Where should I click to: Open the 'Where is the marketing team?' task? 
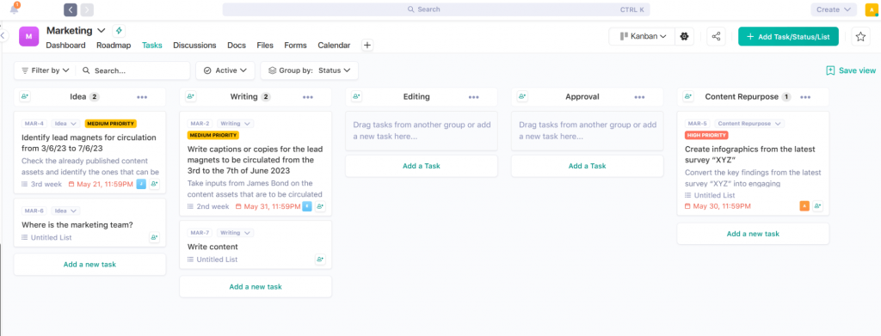click(x=77, y=225)
